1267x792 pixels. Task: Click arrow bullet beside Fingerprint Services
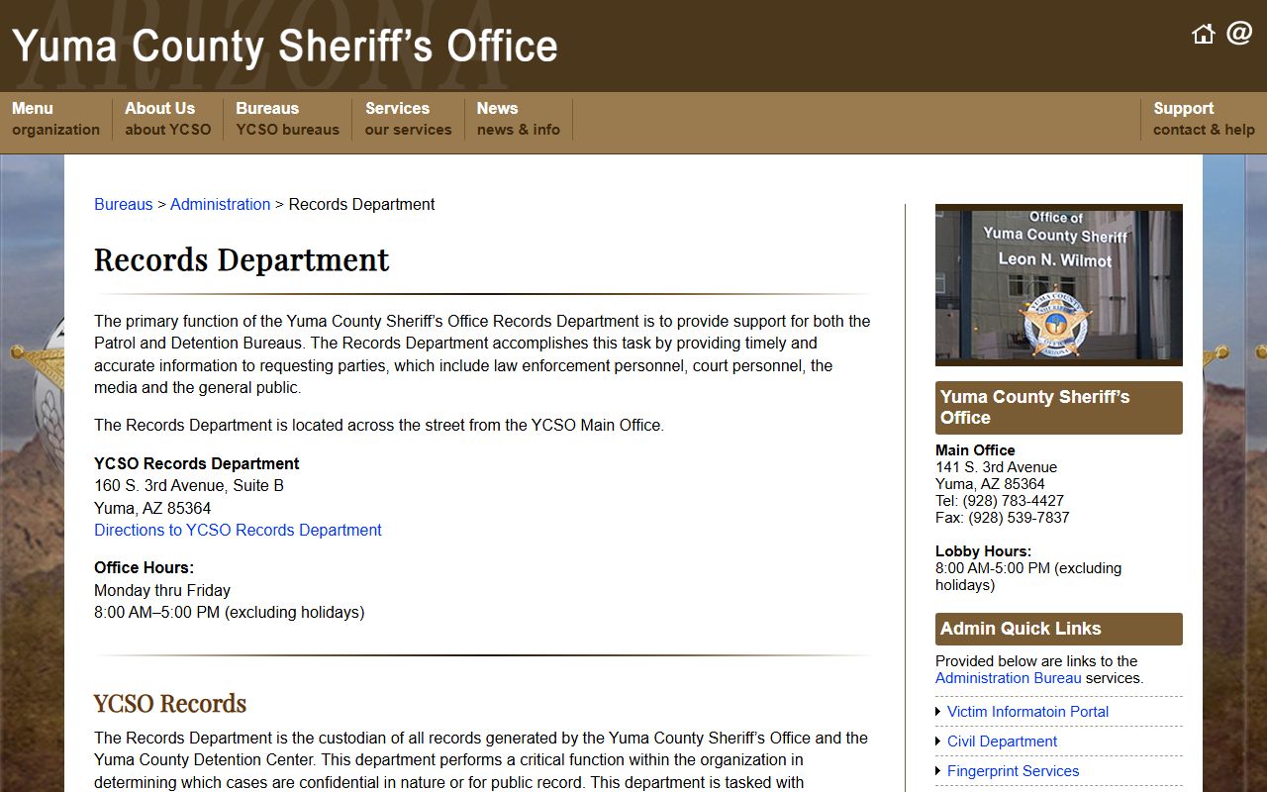938,771
